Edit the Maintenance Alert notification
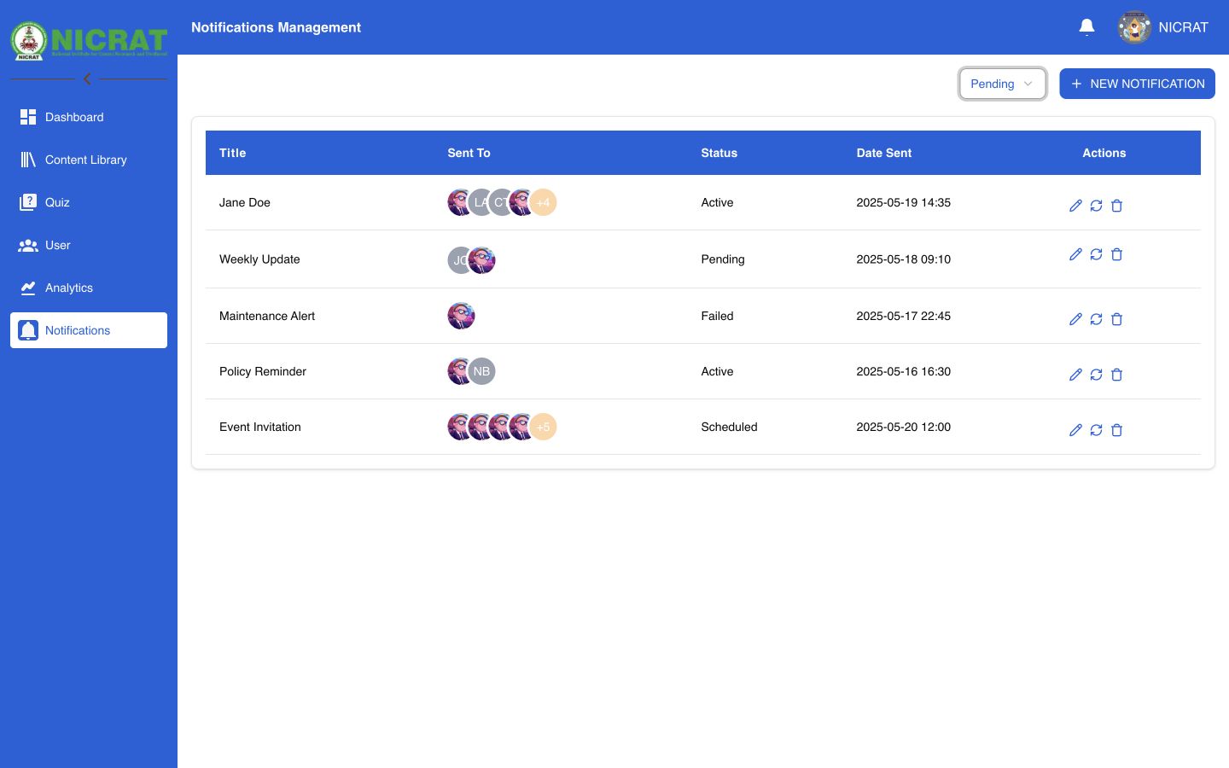 pos(1075,319)
